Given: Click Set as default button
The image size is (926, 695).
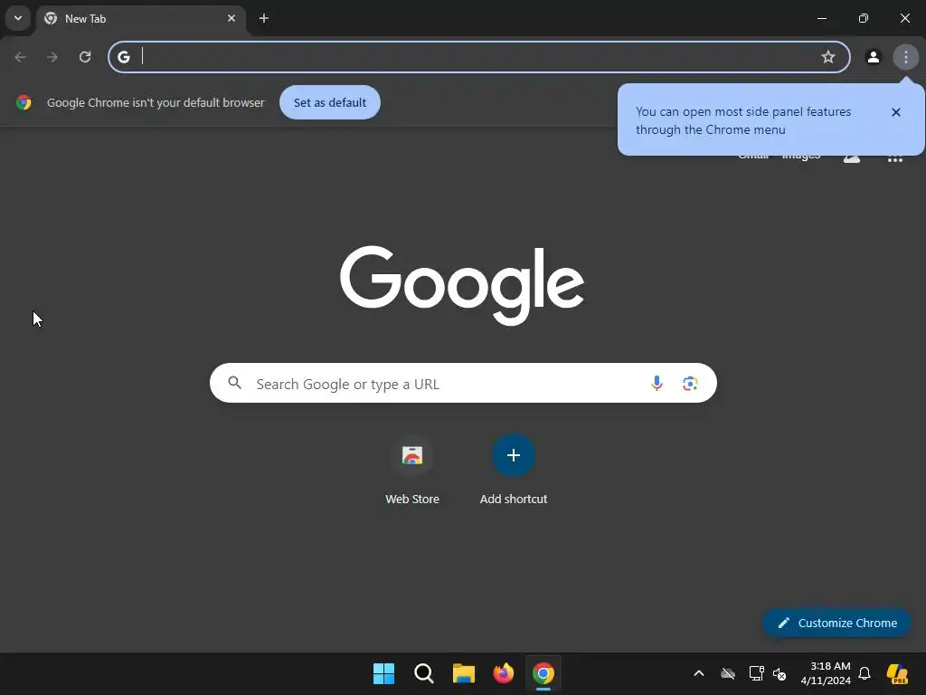Looking at the screenshot, I should tap(329, 102).
